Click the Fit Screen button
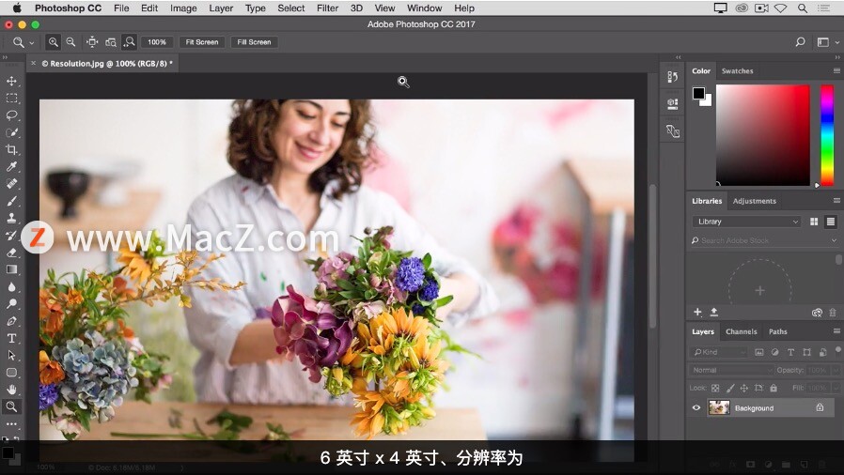The width and height of the screenshot is (844, 475). [202, 42]
